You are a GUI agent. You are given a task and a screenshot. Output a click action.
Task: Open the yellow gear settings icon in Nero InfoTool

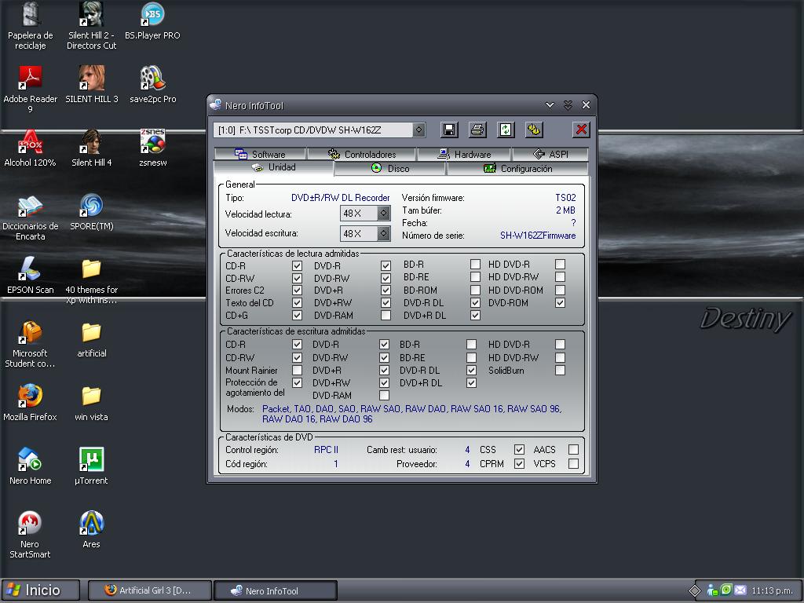tap(534, 130)
